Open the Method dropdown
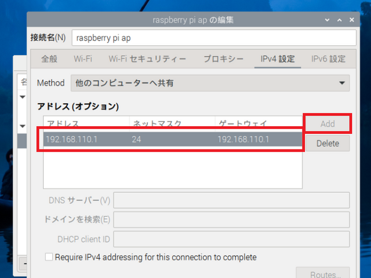The image size is (371, 278). click(x=210, y=83)
